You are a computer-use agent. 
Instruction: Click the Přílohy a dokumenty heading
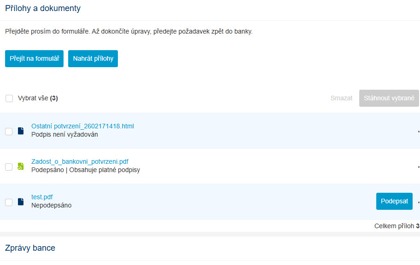coord(43,8)
